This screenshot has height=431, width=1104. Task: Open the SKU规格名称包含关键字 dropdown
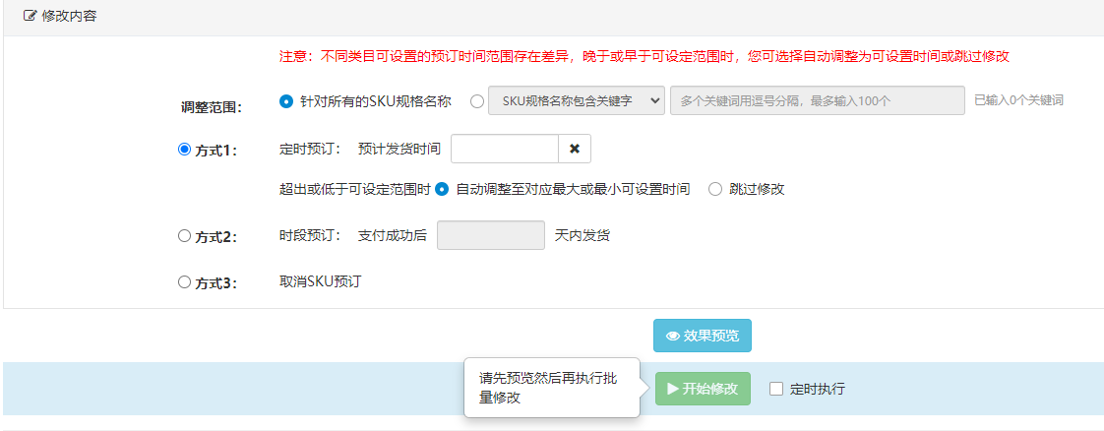click(x=577, y=100)
